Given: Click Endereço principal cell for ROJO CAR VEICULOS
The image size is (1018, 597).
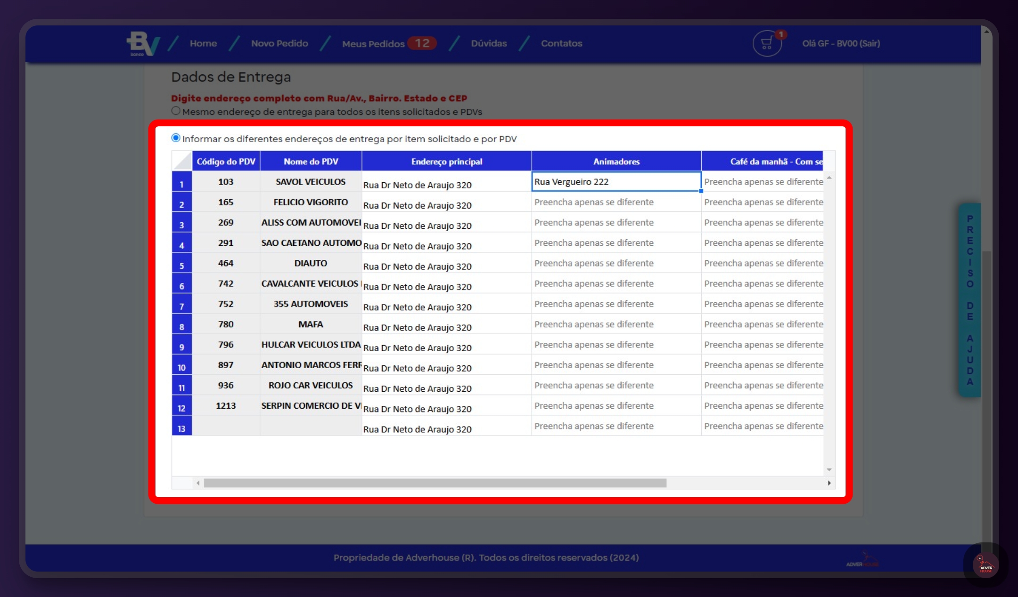Looking at the screenshot, I should point(447,385).
